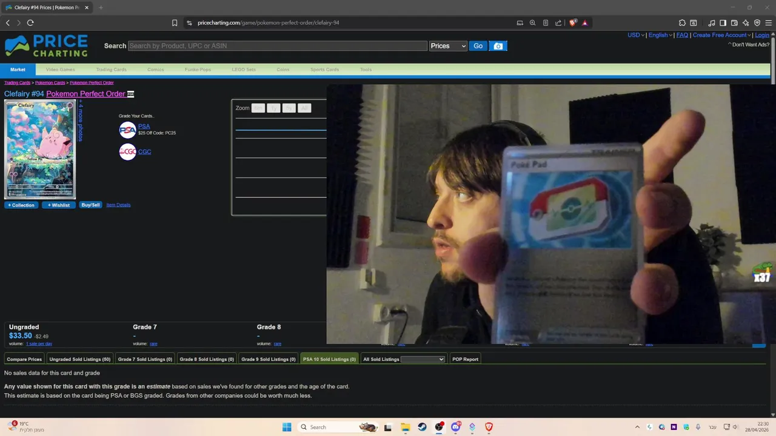Click the Go search button
Image resolution: width=776 pixels, height=436 pixels.
click(478, 46)
